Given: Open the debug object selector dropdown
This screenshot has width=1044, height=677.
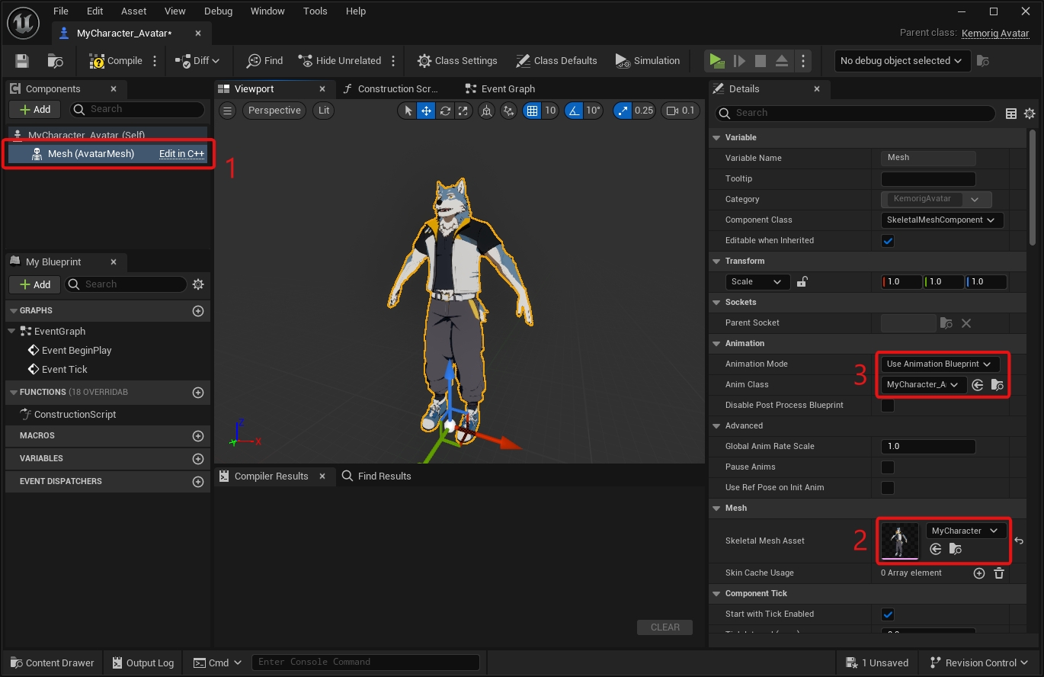Looking at the screenshot, I should [x=901, y=61].
